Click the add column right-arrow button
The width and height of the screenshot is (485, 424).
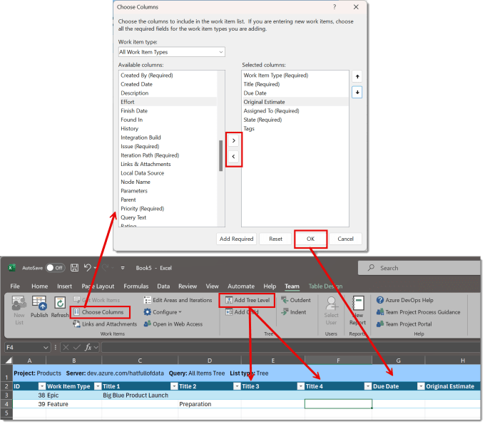(x=234, y=141)
